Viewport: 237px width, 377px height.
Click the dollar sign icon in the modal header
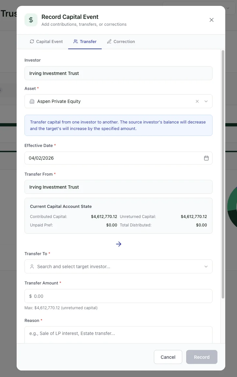click(31, 20)
